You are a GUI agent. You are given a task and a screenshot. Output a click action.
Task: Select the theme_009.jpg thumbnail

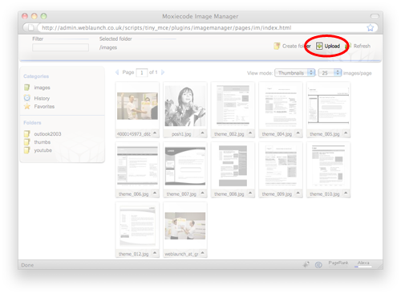coord(281,166)
